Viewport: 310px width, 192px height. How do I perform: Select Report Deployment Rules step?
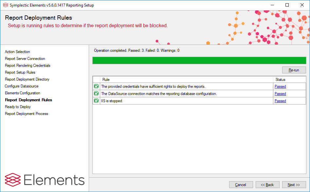[28, 100]
